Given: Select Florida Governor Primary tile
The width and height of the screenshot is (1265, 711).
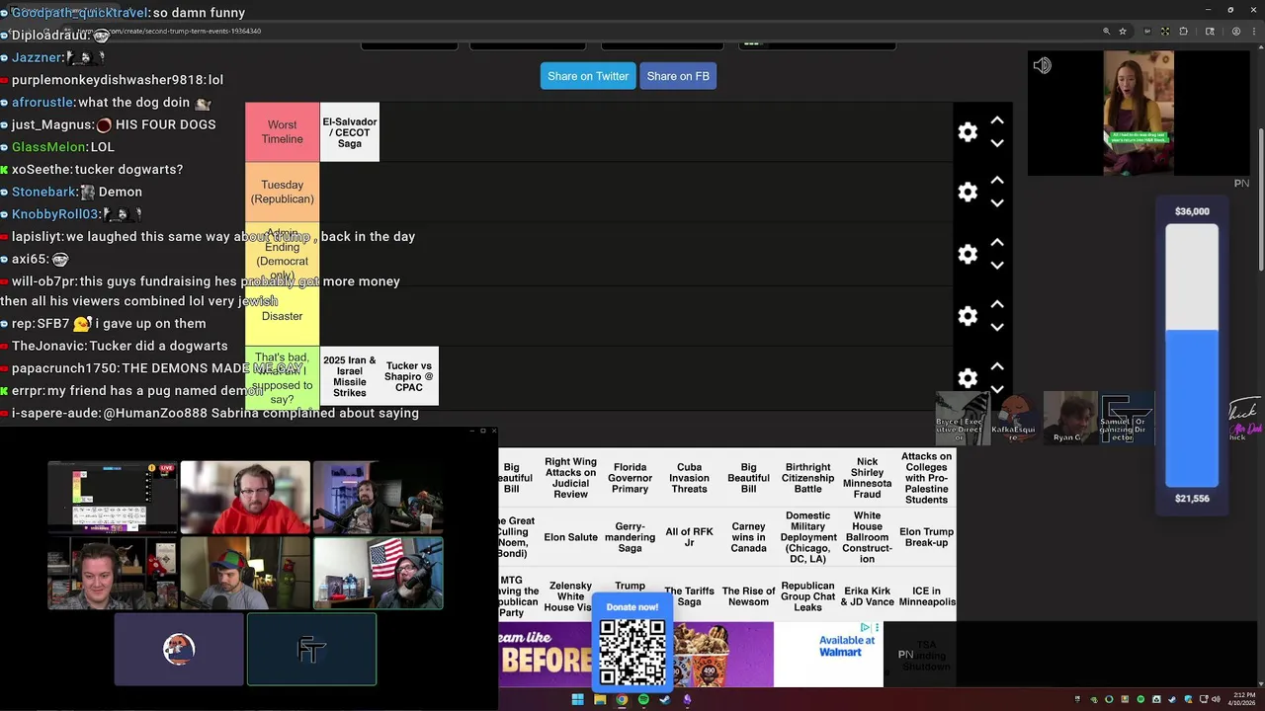Looking at the screenshot, I should pos(630,478).
